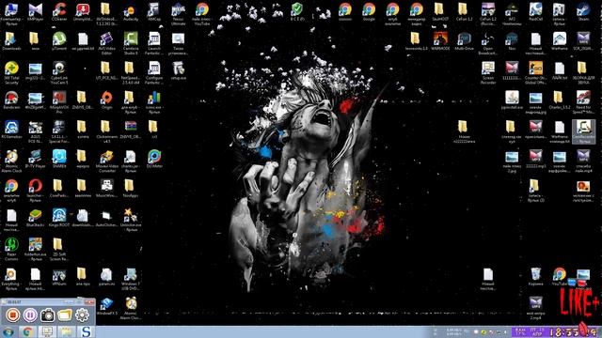Open Windows 7 USB DVD tool shortcut
Viewport: 602px width, 338px height.
(x=131, y=279)
